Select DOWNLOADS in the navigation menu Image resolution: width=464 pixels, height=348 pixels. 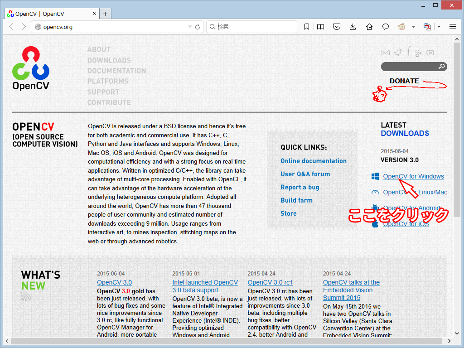[x=109, y=60]
